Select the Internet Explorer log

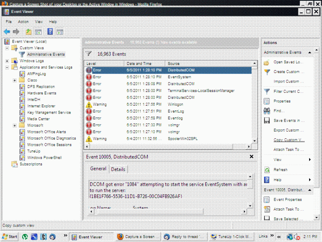41,106
